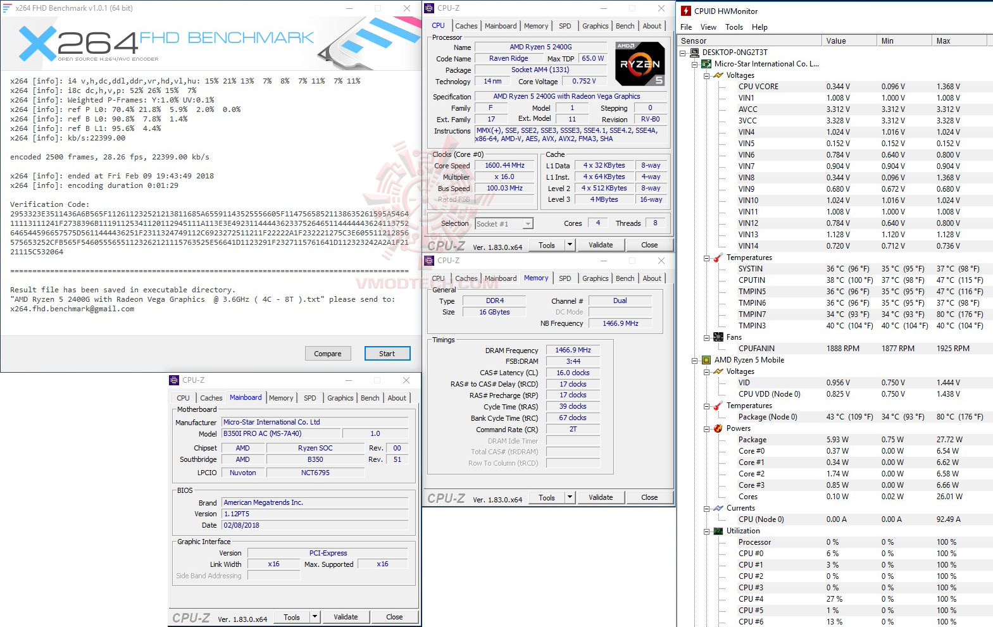Click the Value column header in HWMonitor
993x627 pixels.
(849, 40)
